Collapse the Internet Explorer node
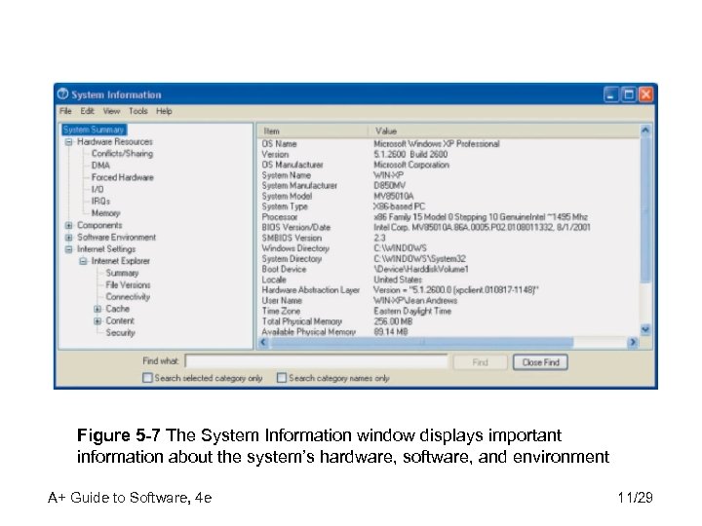The height and width of the screenshot is (526, 702). point(83,261)
